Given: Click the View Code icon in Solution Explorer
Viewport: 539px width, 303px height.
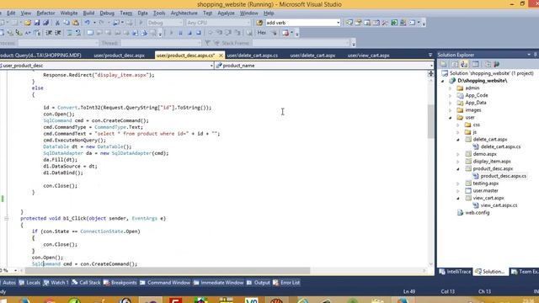Looking at the screenshot, I should point(475,64).
